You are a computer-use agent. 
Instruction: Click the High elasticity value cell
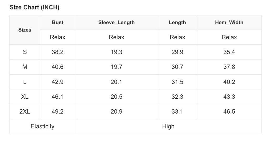click(168, 126)
